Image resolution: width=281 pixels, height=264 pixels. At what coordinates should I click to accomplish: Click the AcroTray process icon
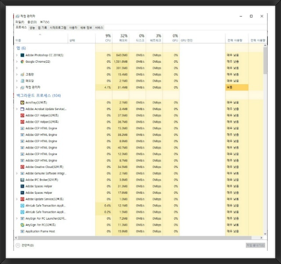(22, 103)
